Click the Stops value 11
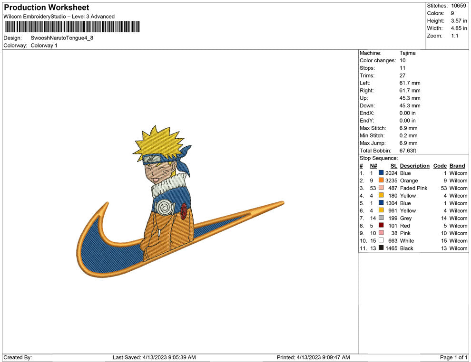Image resolution: width=471 pixels, height=362 pixels. pyautogui.click(x=402, y=68)
